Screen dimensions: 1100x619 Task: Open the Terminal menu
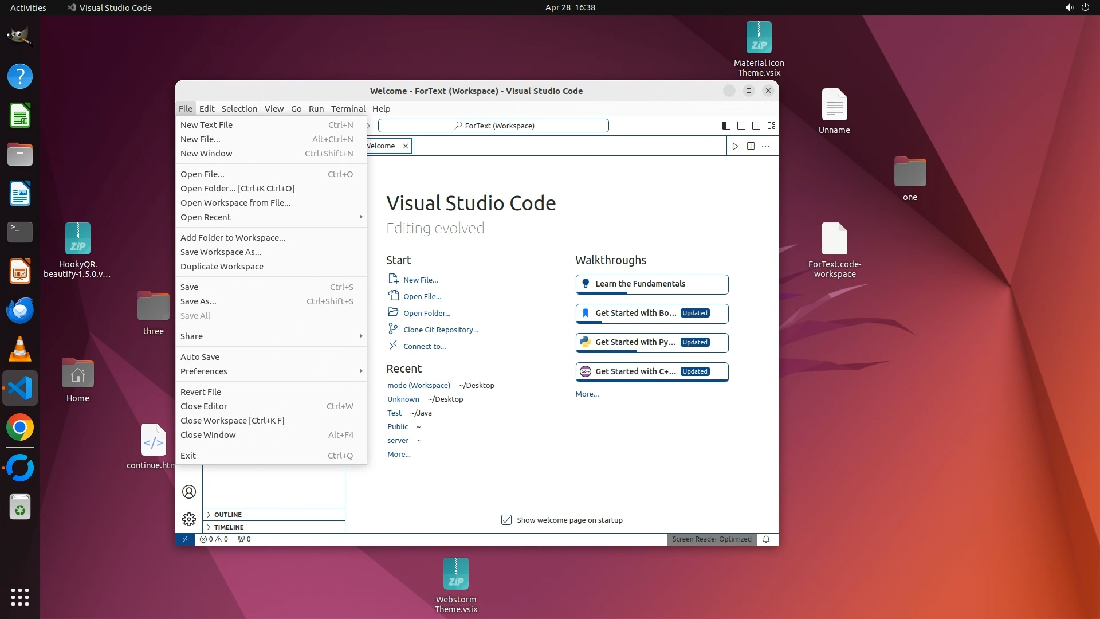[x=348, y=109]
